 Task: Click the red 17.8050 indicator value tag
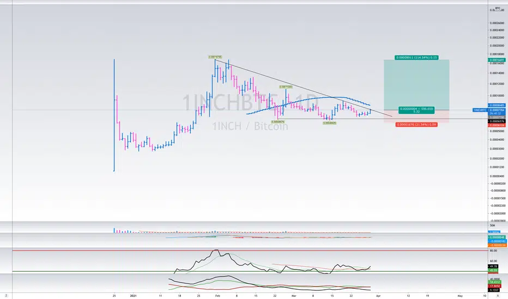pos(494,286)
